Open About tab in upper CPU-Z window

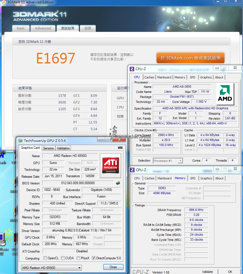click(x=219, y=77)
